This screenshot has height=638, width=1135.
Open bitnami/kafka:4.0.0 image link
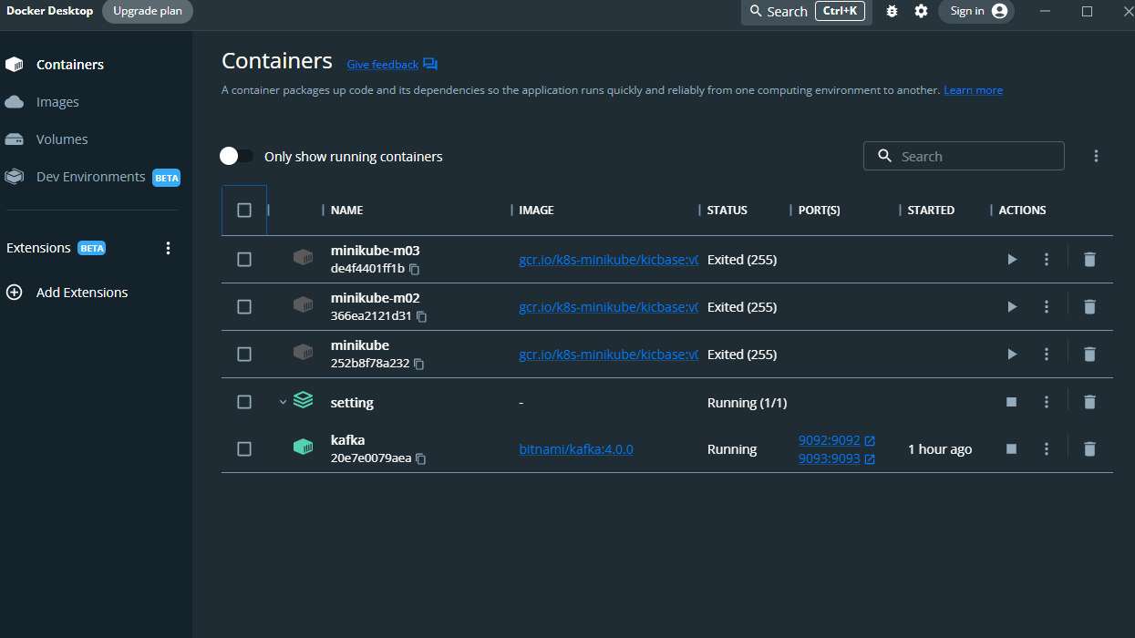pyautogui.click(x=576, y=449)
